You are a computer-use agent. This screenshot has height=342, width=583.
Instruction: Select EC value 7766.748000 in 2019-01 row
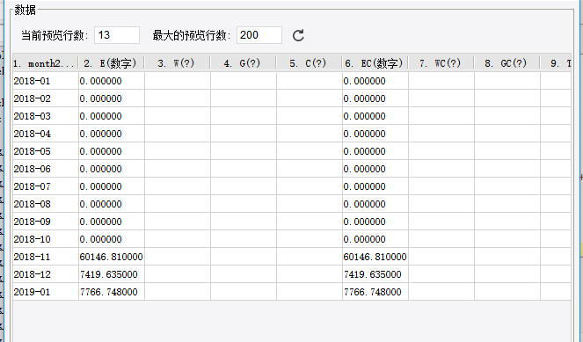pos(375,292)
